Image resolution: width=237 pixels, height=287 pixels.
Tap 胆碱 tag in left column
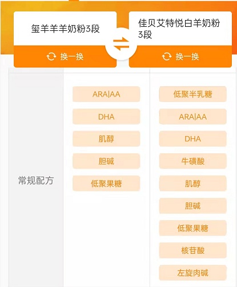(x=106, y=161)
